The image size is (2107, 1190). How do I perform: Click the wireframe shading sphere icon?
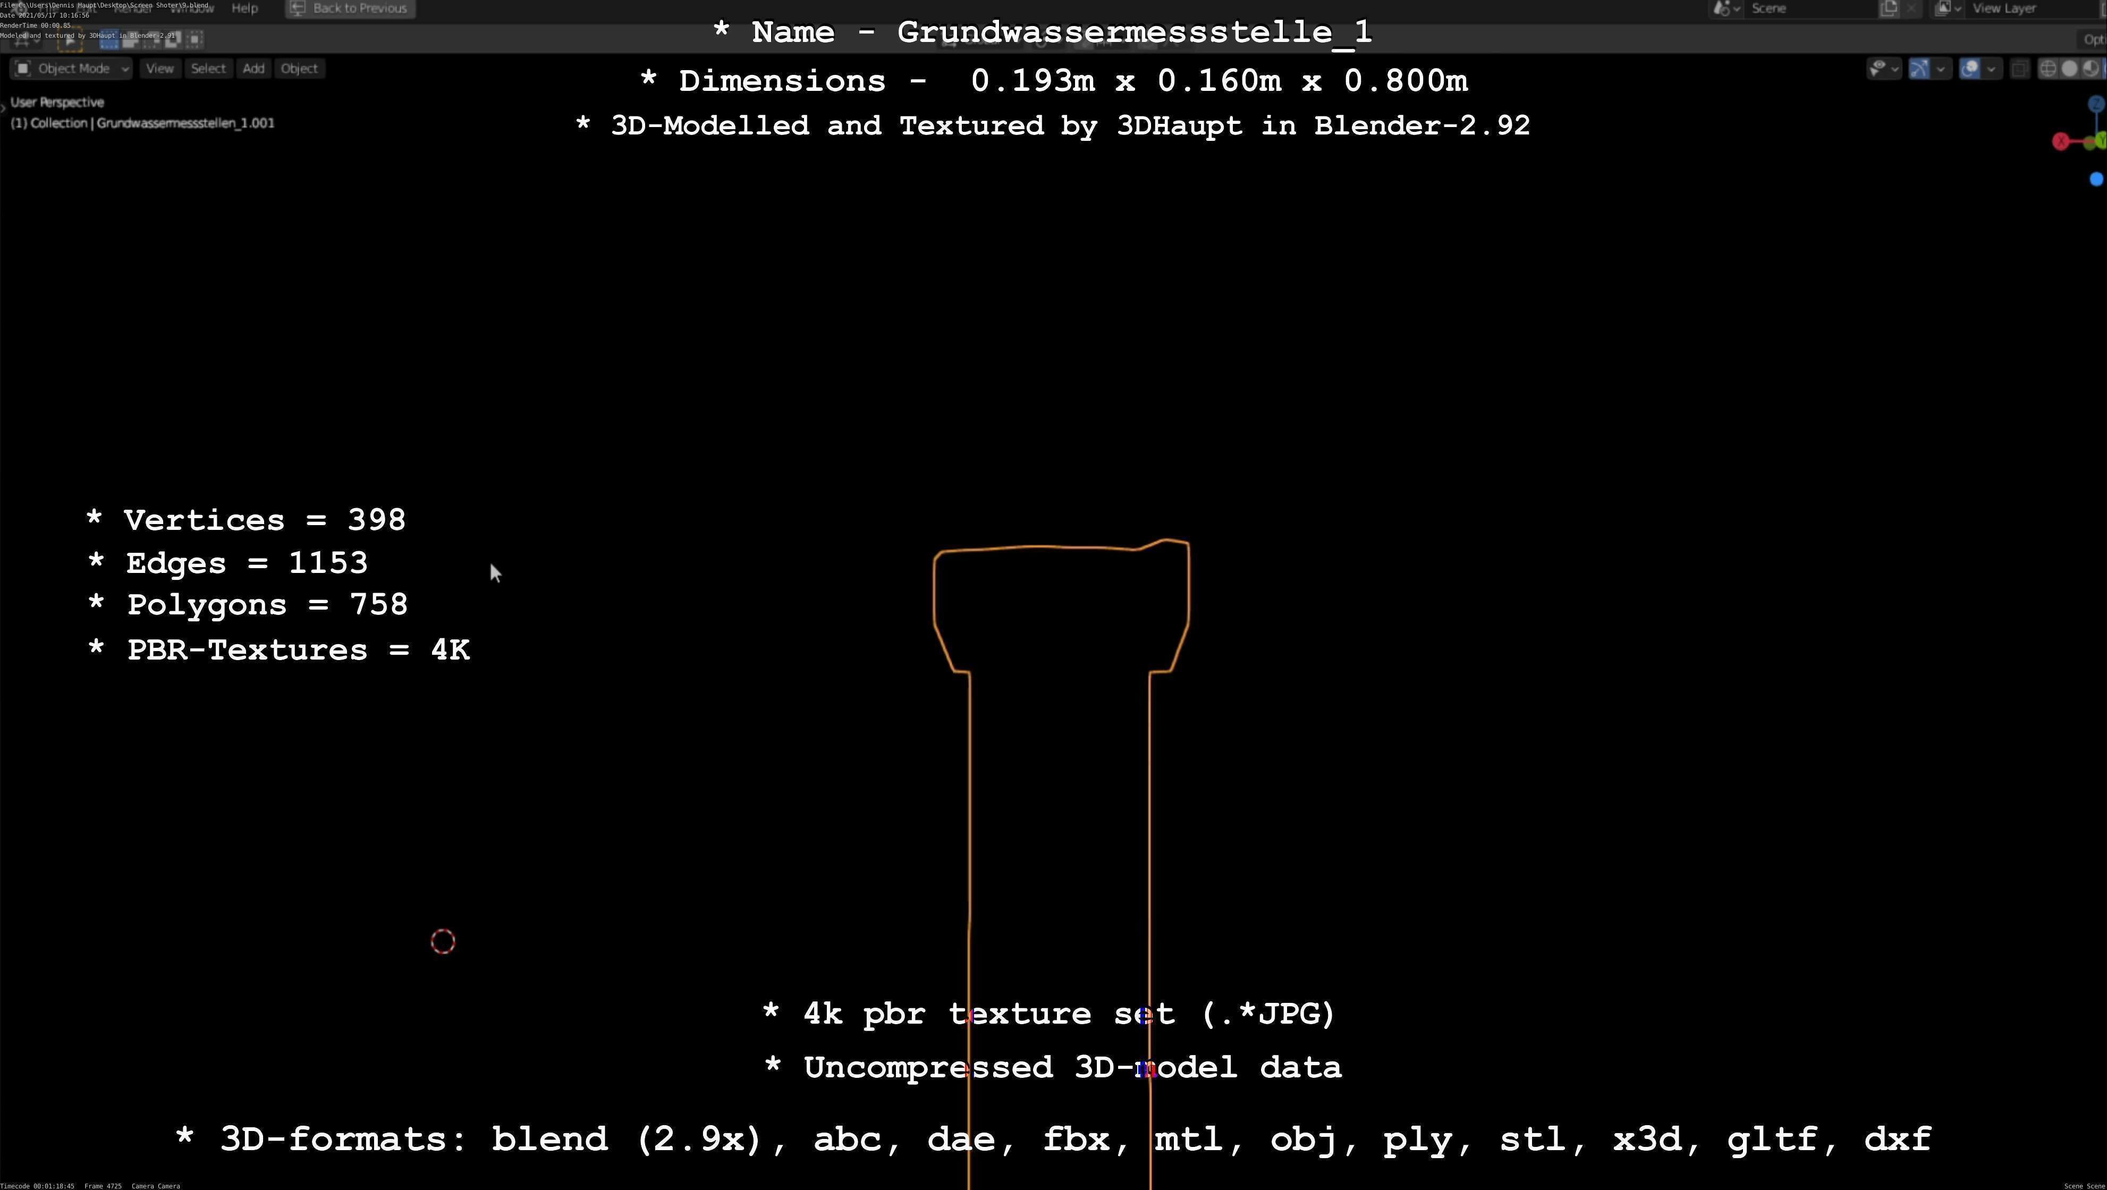[x=2048, y=69]
